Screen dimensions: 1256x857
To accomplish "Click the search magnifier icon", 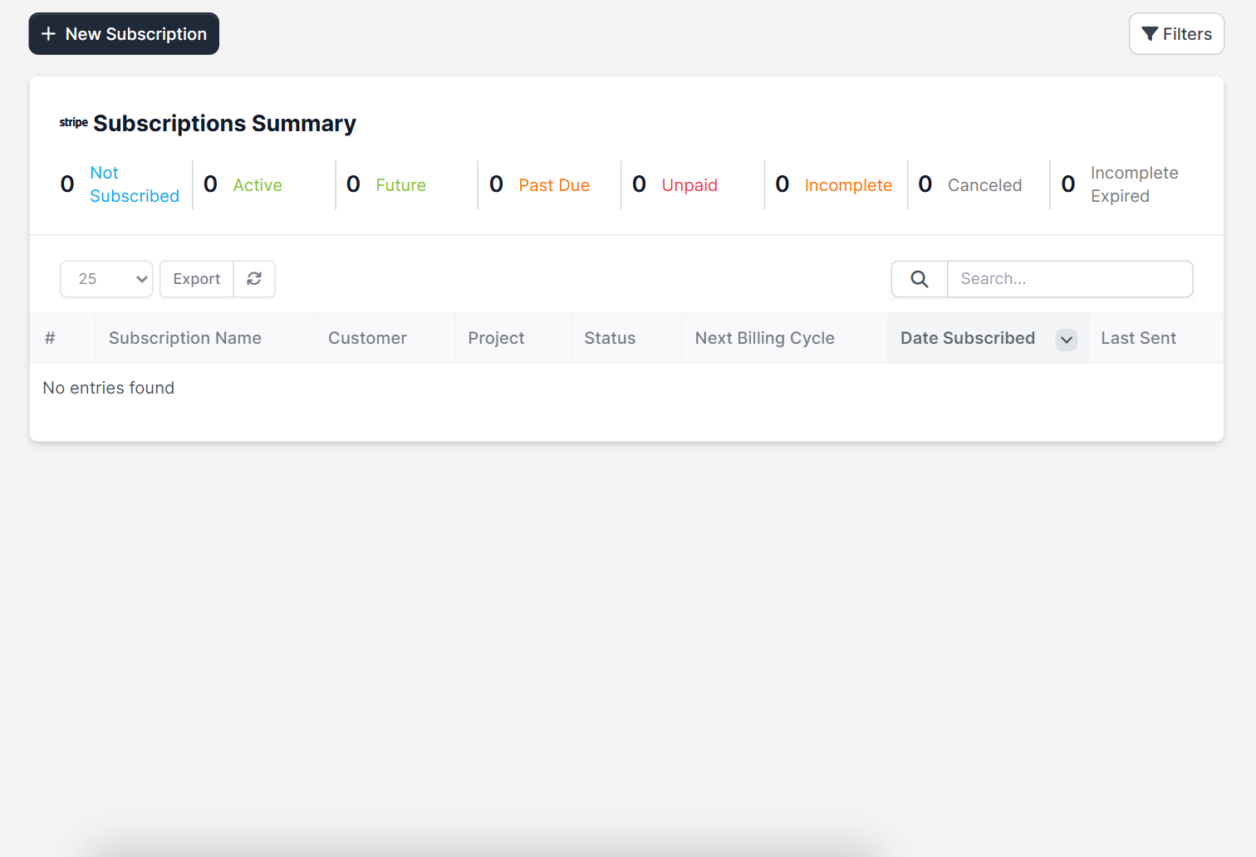I will point(920,279).
